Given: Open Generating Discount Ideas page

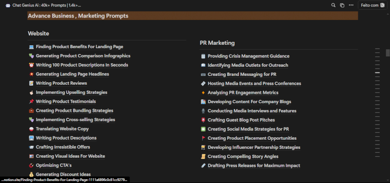Looking at the screenshot, I should [63, 174].
